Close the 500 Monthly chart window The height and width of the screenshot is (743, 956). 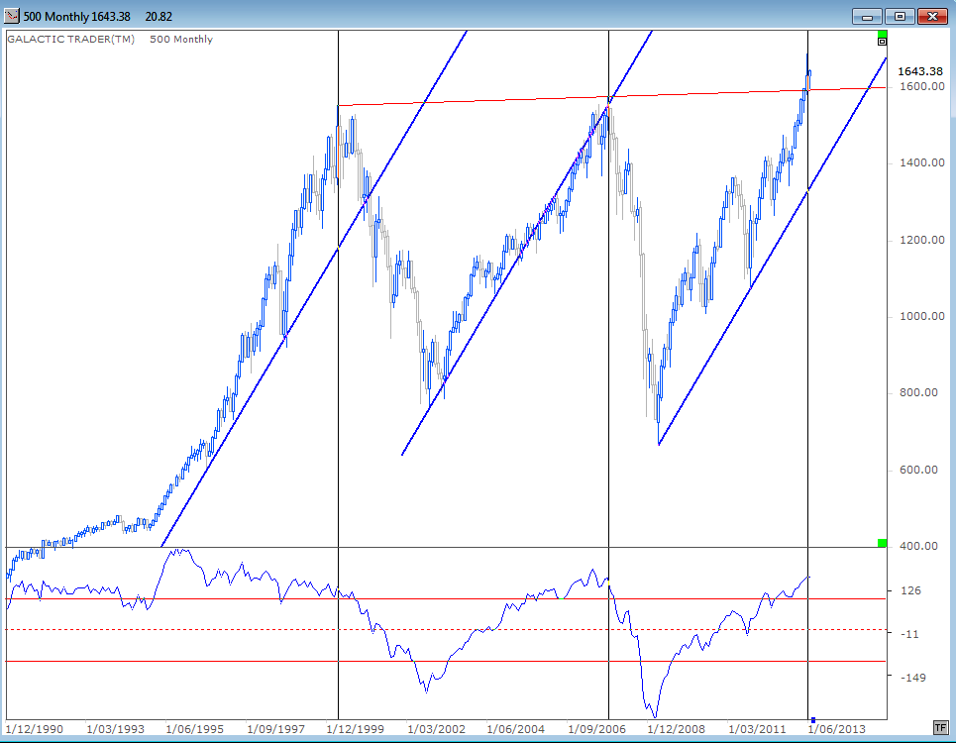[x=932, y=17]
